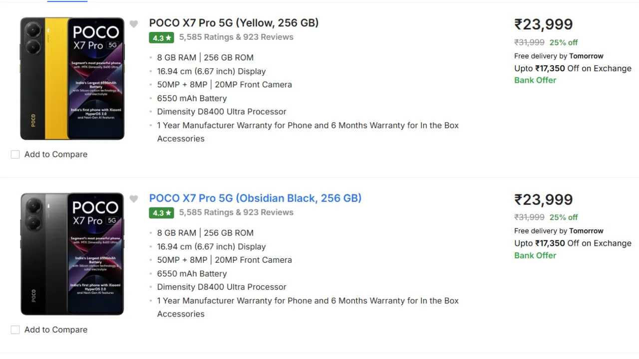Click the 4.3 star rating badge of Obsidian Black phone
This screenshot has height=359, width=639.
coord(162,213)
